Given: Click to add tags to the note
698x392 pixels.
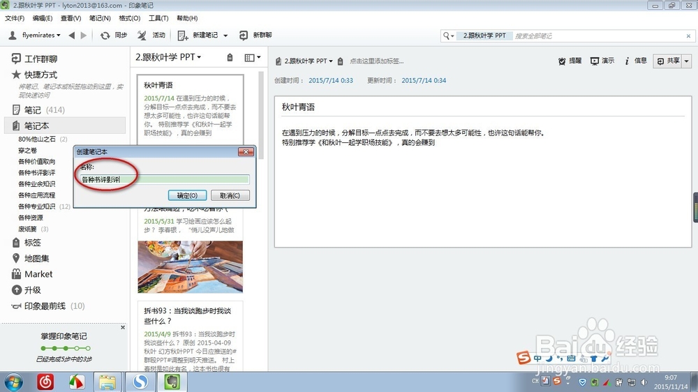Looking at the screenshot, I should pyautogui.click(x=377, y=61).
